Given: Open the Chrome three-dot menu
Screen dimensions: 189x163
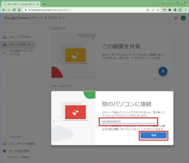Looking at the screenshot, I should pyautogui.click(x=185, y=10).
